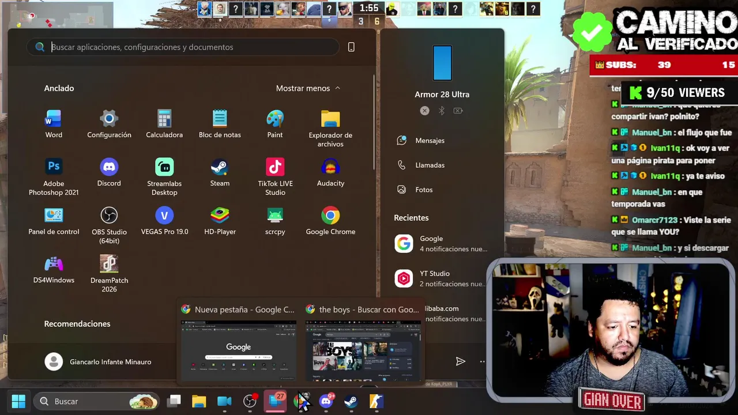Open the video camera app on taskbar

224,401
